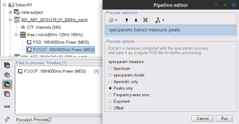The width and height of the screenshot is (239, 124).
Task: Select the Spectrum radio button
Action: 111,68
